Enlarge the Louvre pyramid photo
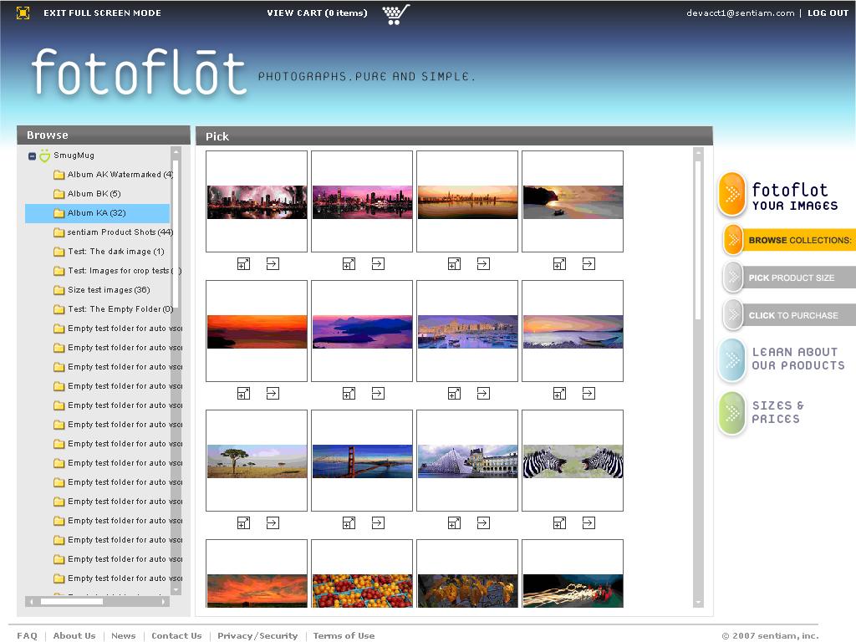 click(454, 523)
